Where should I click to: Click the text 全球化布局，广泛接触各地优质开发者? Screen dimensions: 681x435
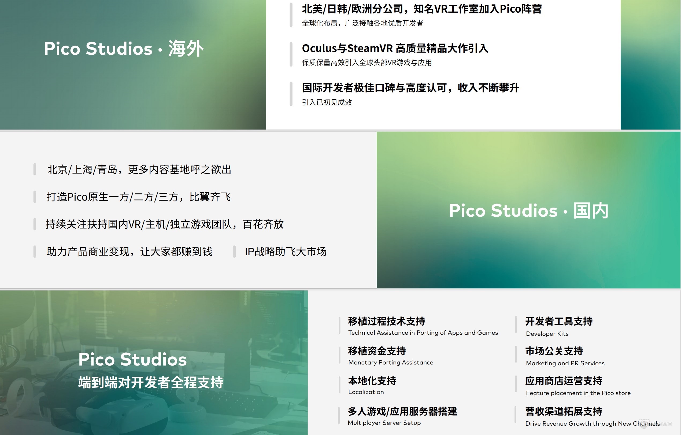coord(362,23)
